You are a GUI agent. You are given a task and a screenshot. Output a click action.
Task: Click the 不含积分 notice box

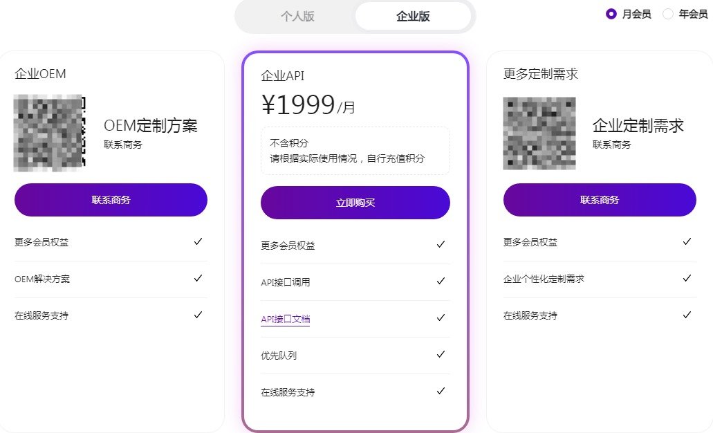point(355,151)
